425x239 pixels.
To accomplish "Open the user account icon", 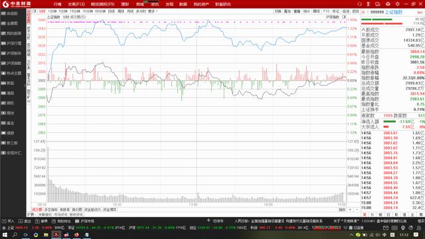I will 368,4.
